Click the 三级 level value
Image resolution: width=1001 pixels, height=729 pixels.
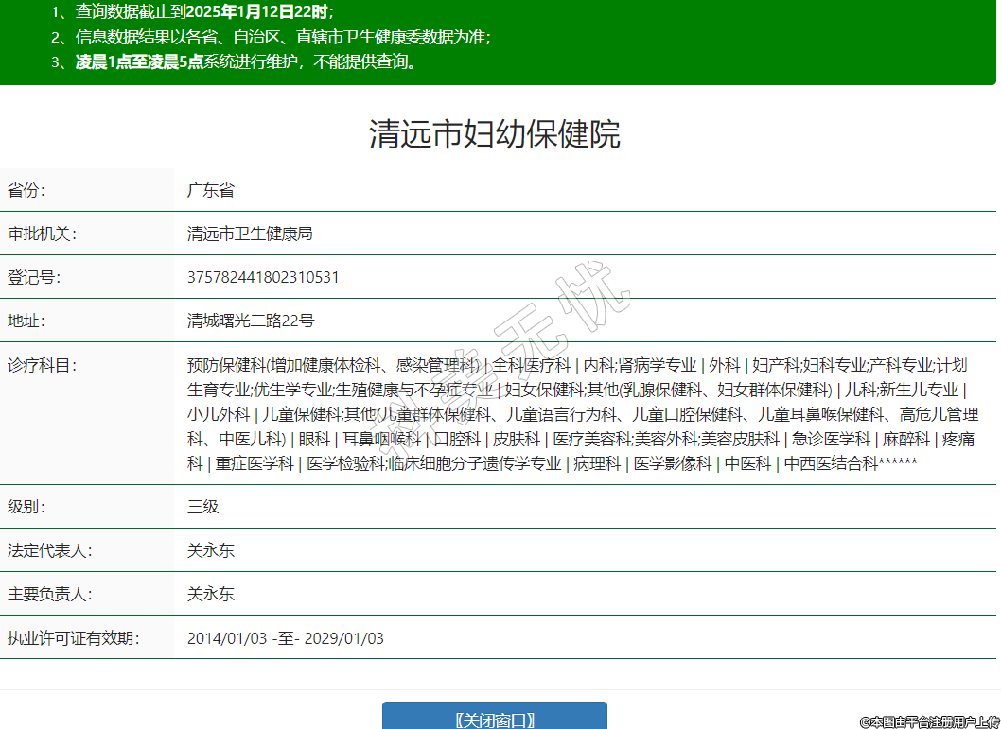[x=202, y=506]
